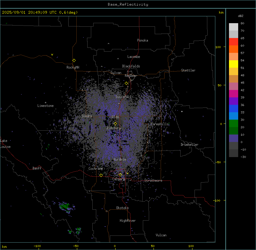
Task: Click the large green echo cluster south of Banff
Action: [66, 207]
